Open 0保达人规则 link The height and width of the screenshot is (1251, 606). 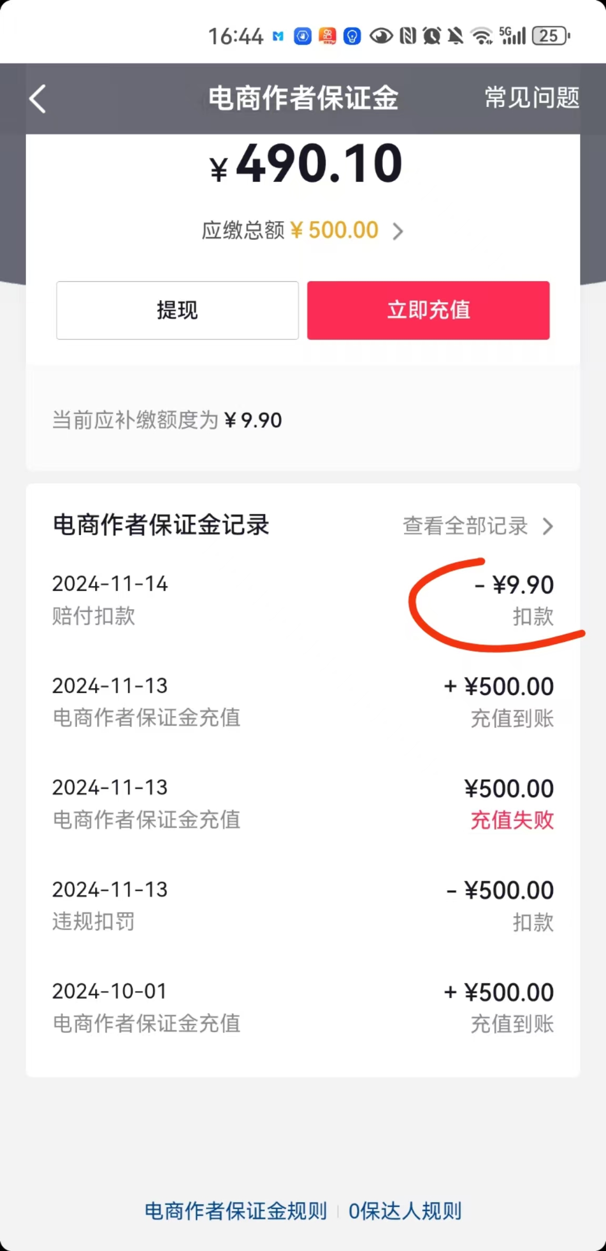pos(405,1211)
